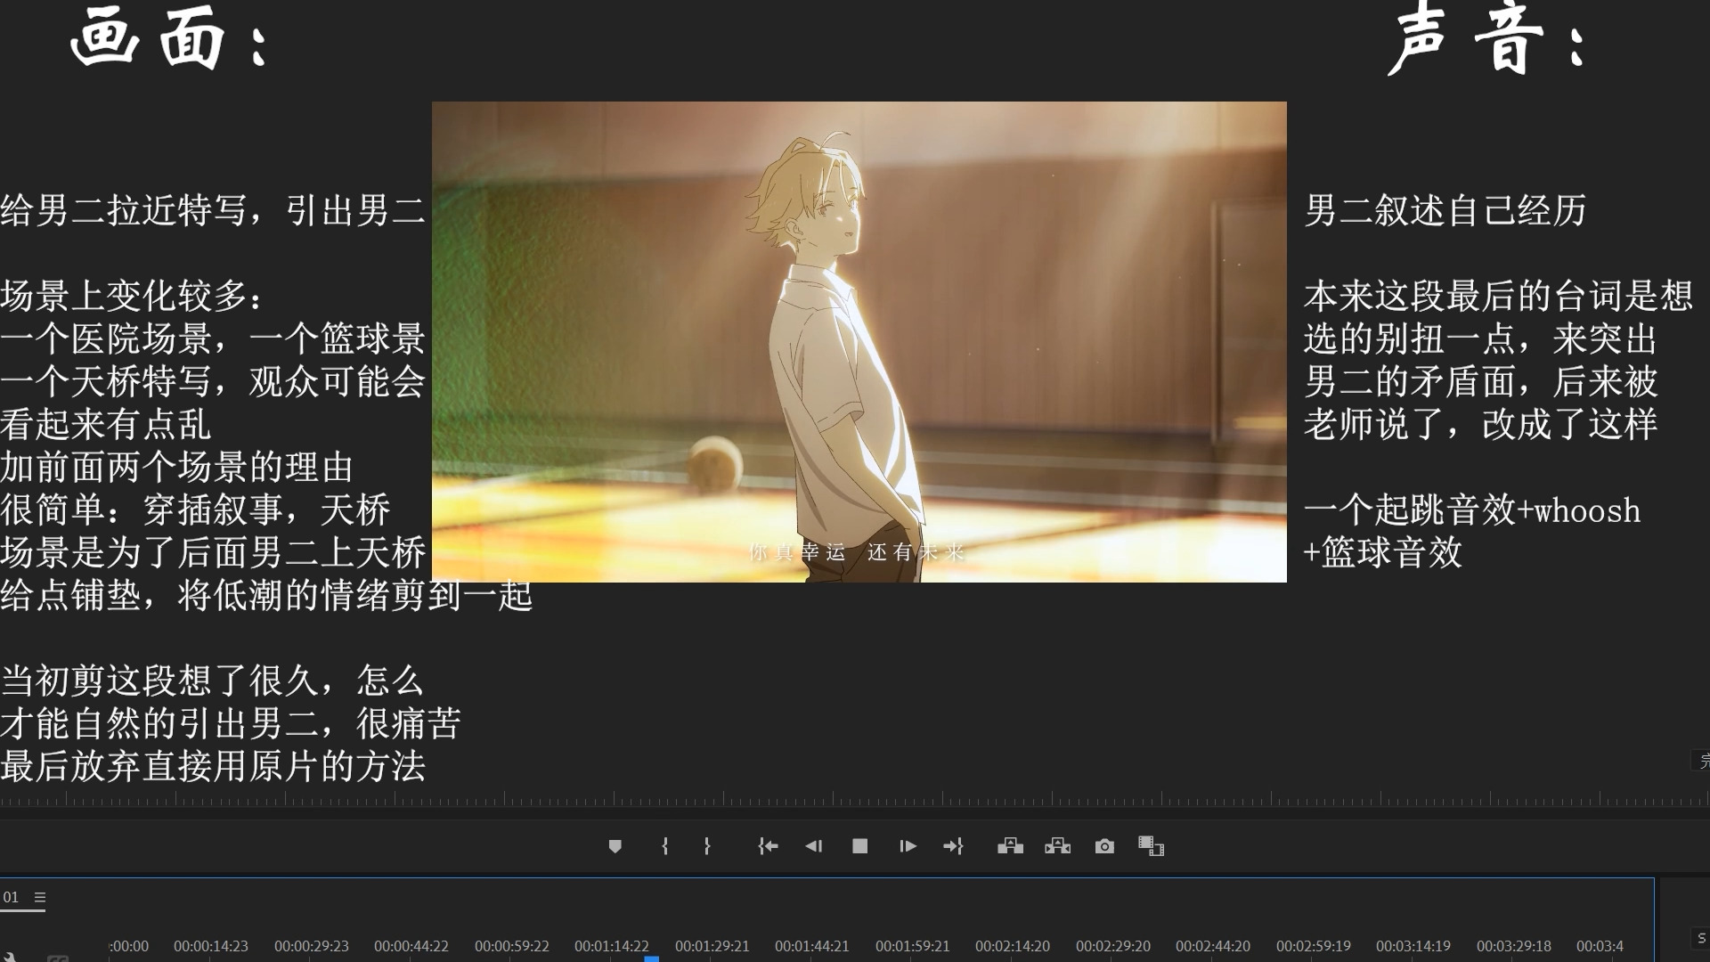The width and height of the screenshot is (1710, 962).
Task: Click the program monitor video preview frame
Action: 859,342
